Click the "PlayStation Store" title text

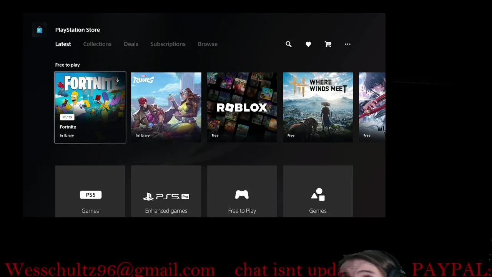click(78, 30)
